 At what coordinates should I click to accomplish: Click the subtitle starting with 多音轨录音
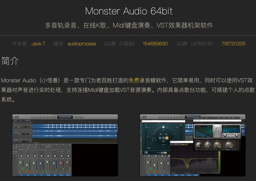pyautogui.click(x=129, y=25)
